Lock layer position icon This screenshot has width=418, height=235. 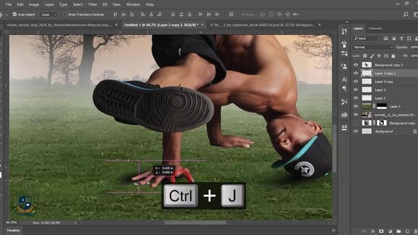(379, 56)
